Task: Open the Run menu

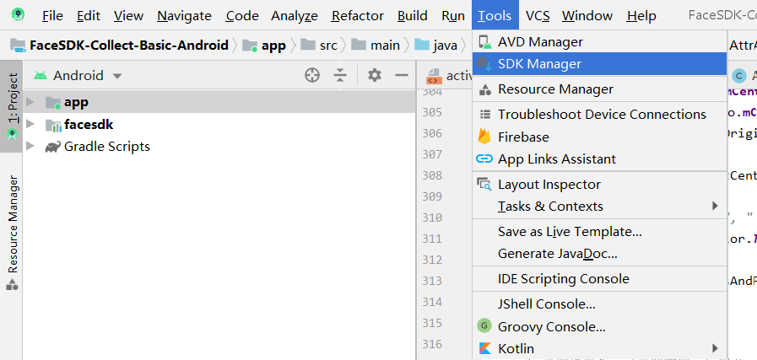Action: coord(453,16)
